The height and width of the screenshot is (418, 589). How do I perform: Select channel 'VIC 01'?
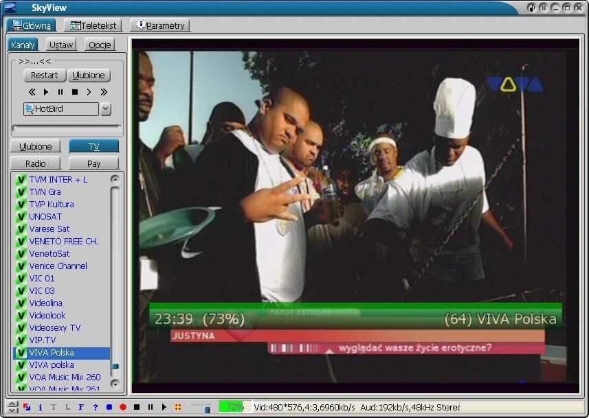pyautogui.click(x=42, y=279)
